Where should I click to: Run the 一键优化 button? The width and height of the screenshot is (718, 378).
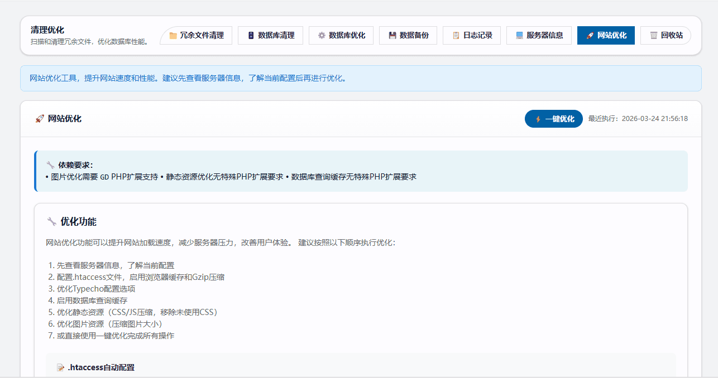pos(554,119)
